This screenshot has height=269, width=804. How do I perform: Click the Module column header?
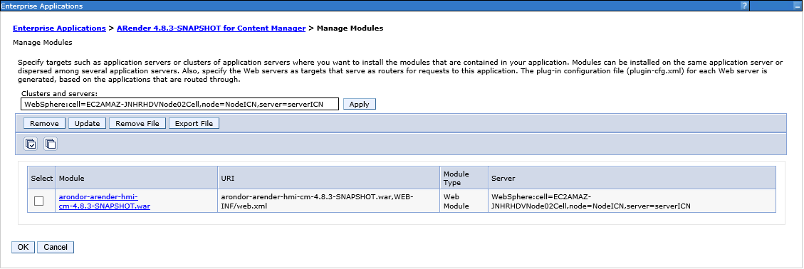click(x=137, y=179)
